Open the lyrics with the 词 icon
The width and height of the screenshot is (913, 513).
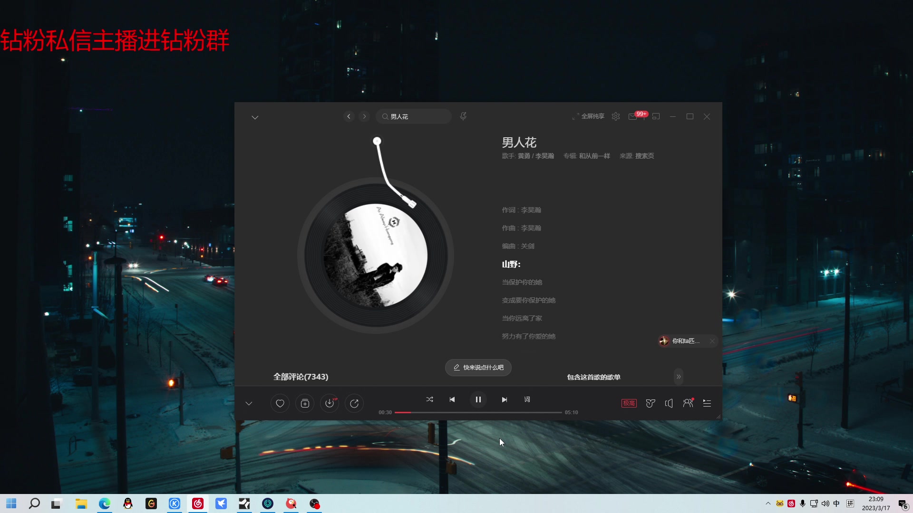(x=527, y=399)
